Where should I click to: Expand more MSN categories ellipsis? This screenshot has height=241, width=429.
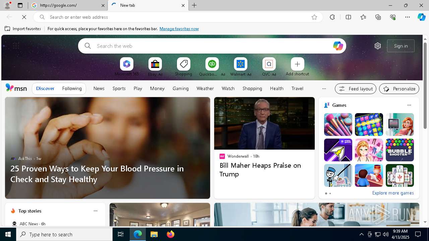(324, 89)
